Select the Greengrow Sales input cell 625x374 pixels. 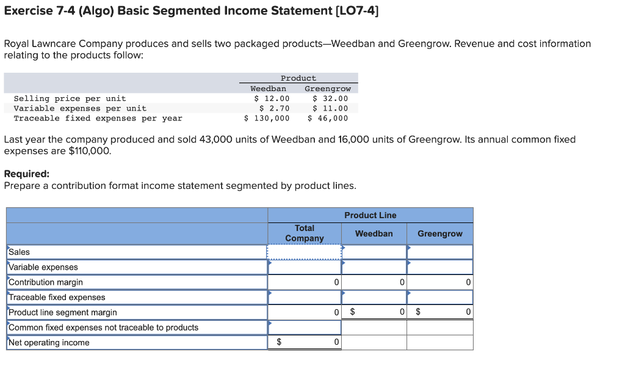coord(440,252)
